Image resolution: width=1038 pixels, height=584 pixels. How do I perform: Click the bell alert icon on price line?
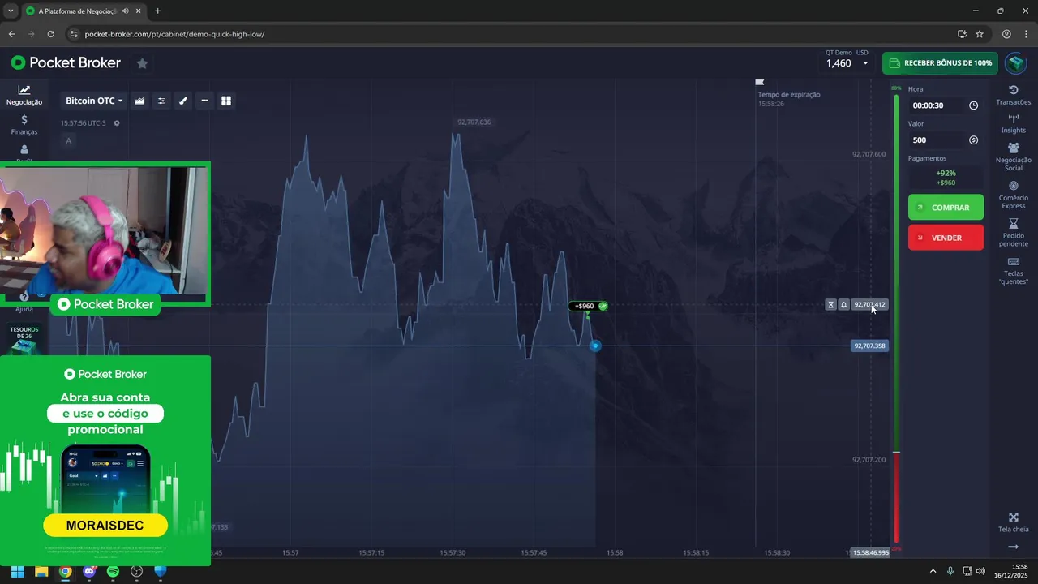pos(843,305)
